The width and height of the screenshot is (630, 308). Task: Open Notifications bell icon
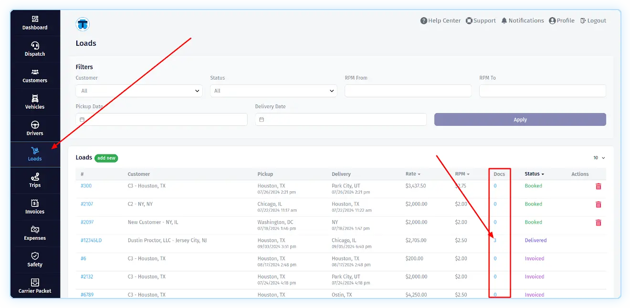click(504, 21)
